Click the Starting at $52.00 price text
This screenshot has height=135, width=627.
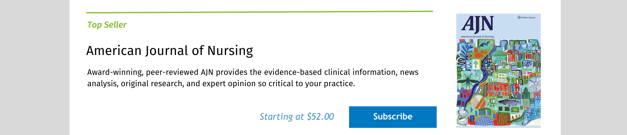click(297, 116)
